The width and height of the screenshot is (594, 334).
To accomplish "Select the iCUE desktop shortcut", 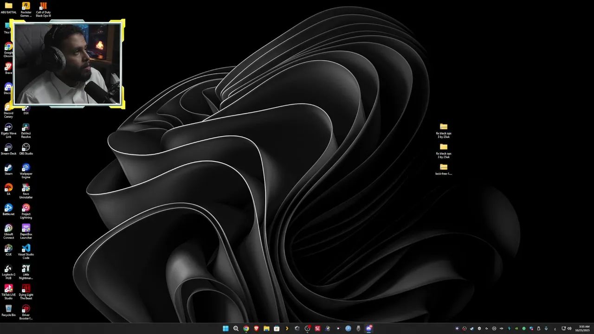I will click(8, 250).
